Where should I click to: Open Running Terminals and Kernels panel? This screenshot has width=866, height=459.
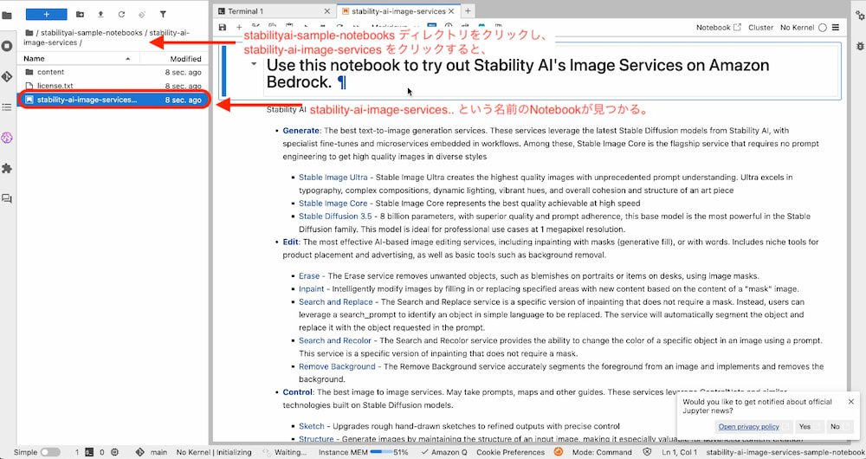point(7,46)
